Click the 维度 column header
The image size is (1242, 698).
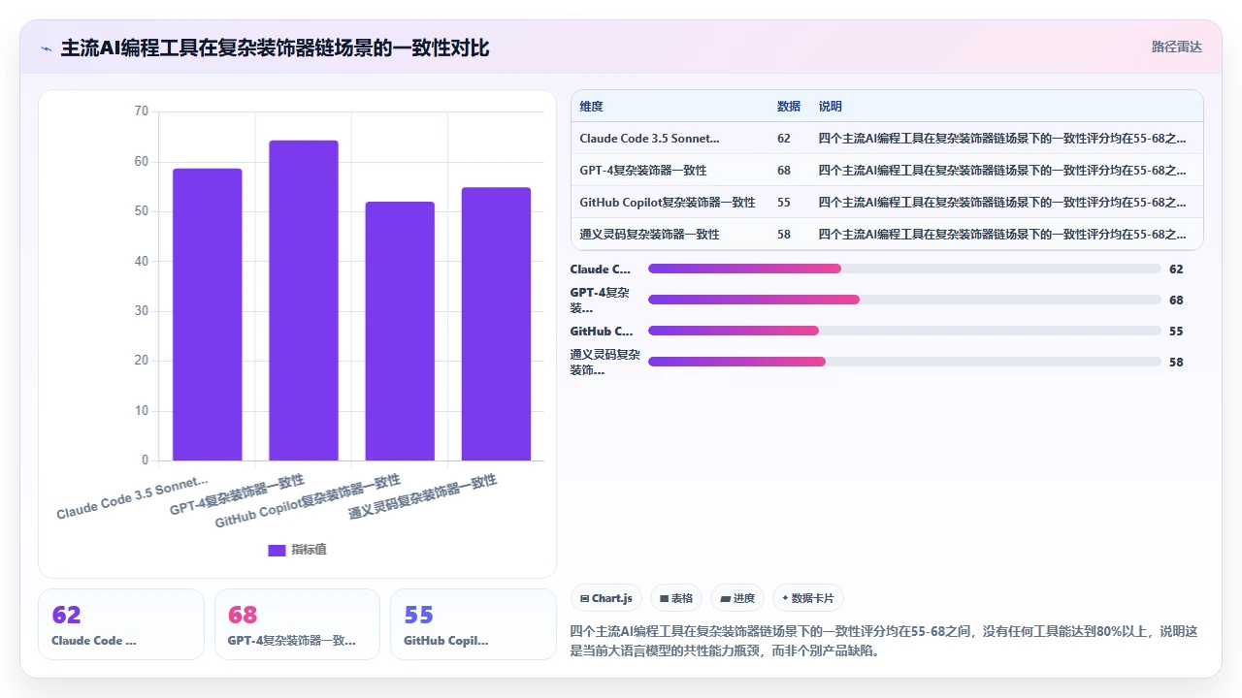coord(591,107)
